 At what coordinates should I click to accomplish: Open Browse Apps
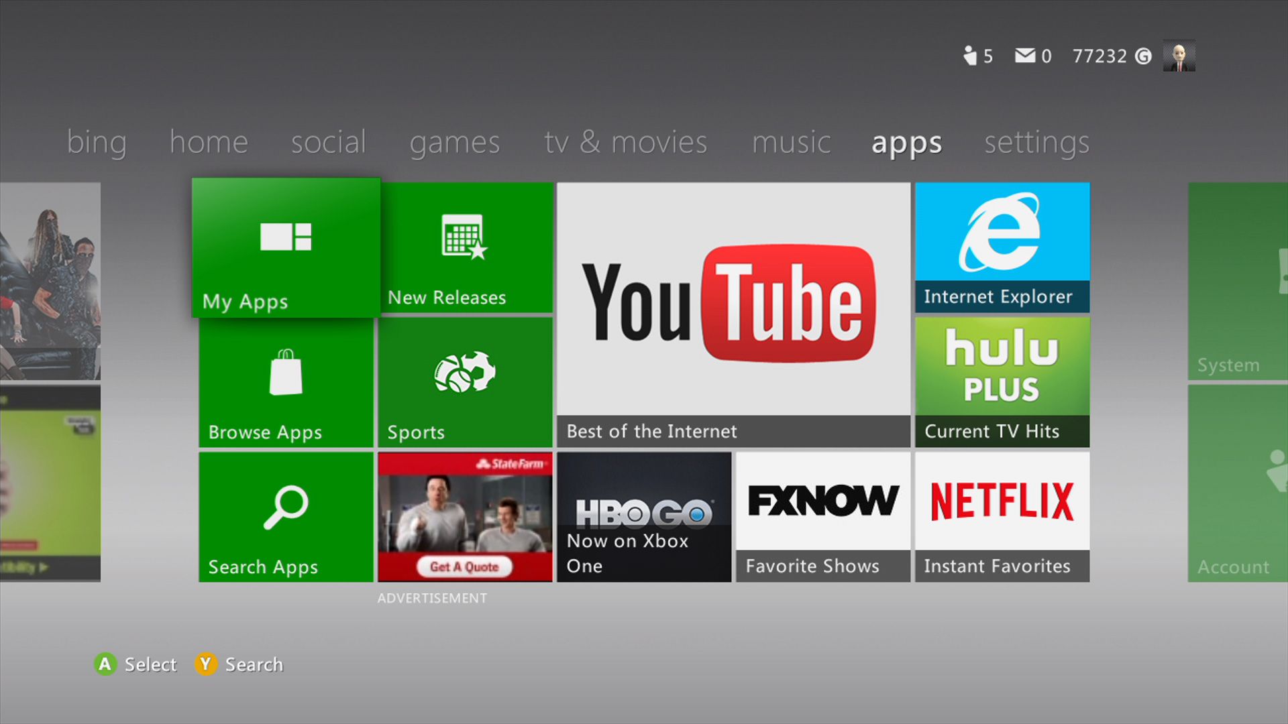pyautogui.click(x=285, y=382)
